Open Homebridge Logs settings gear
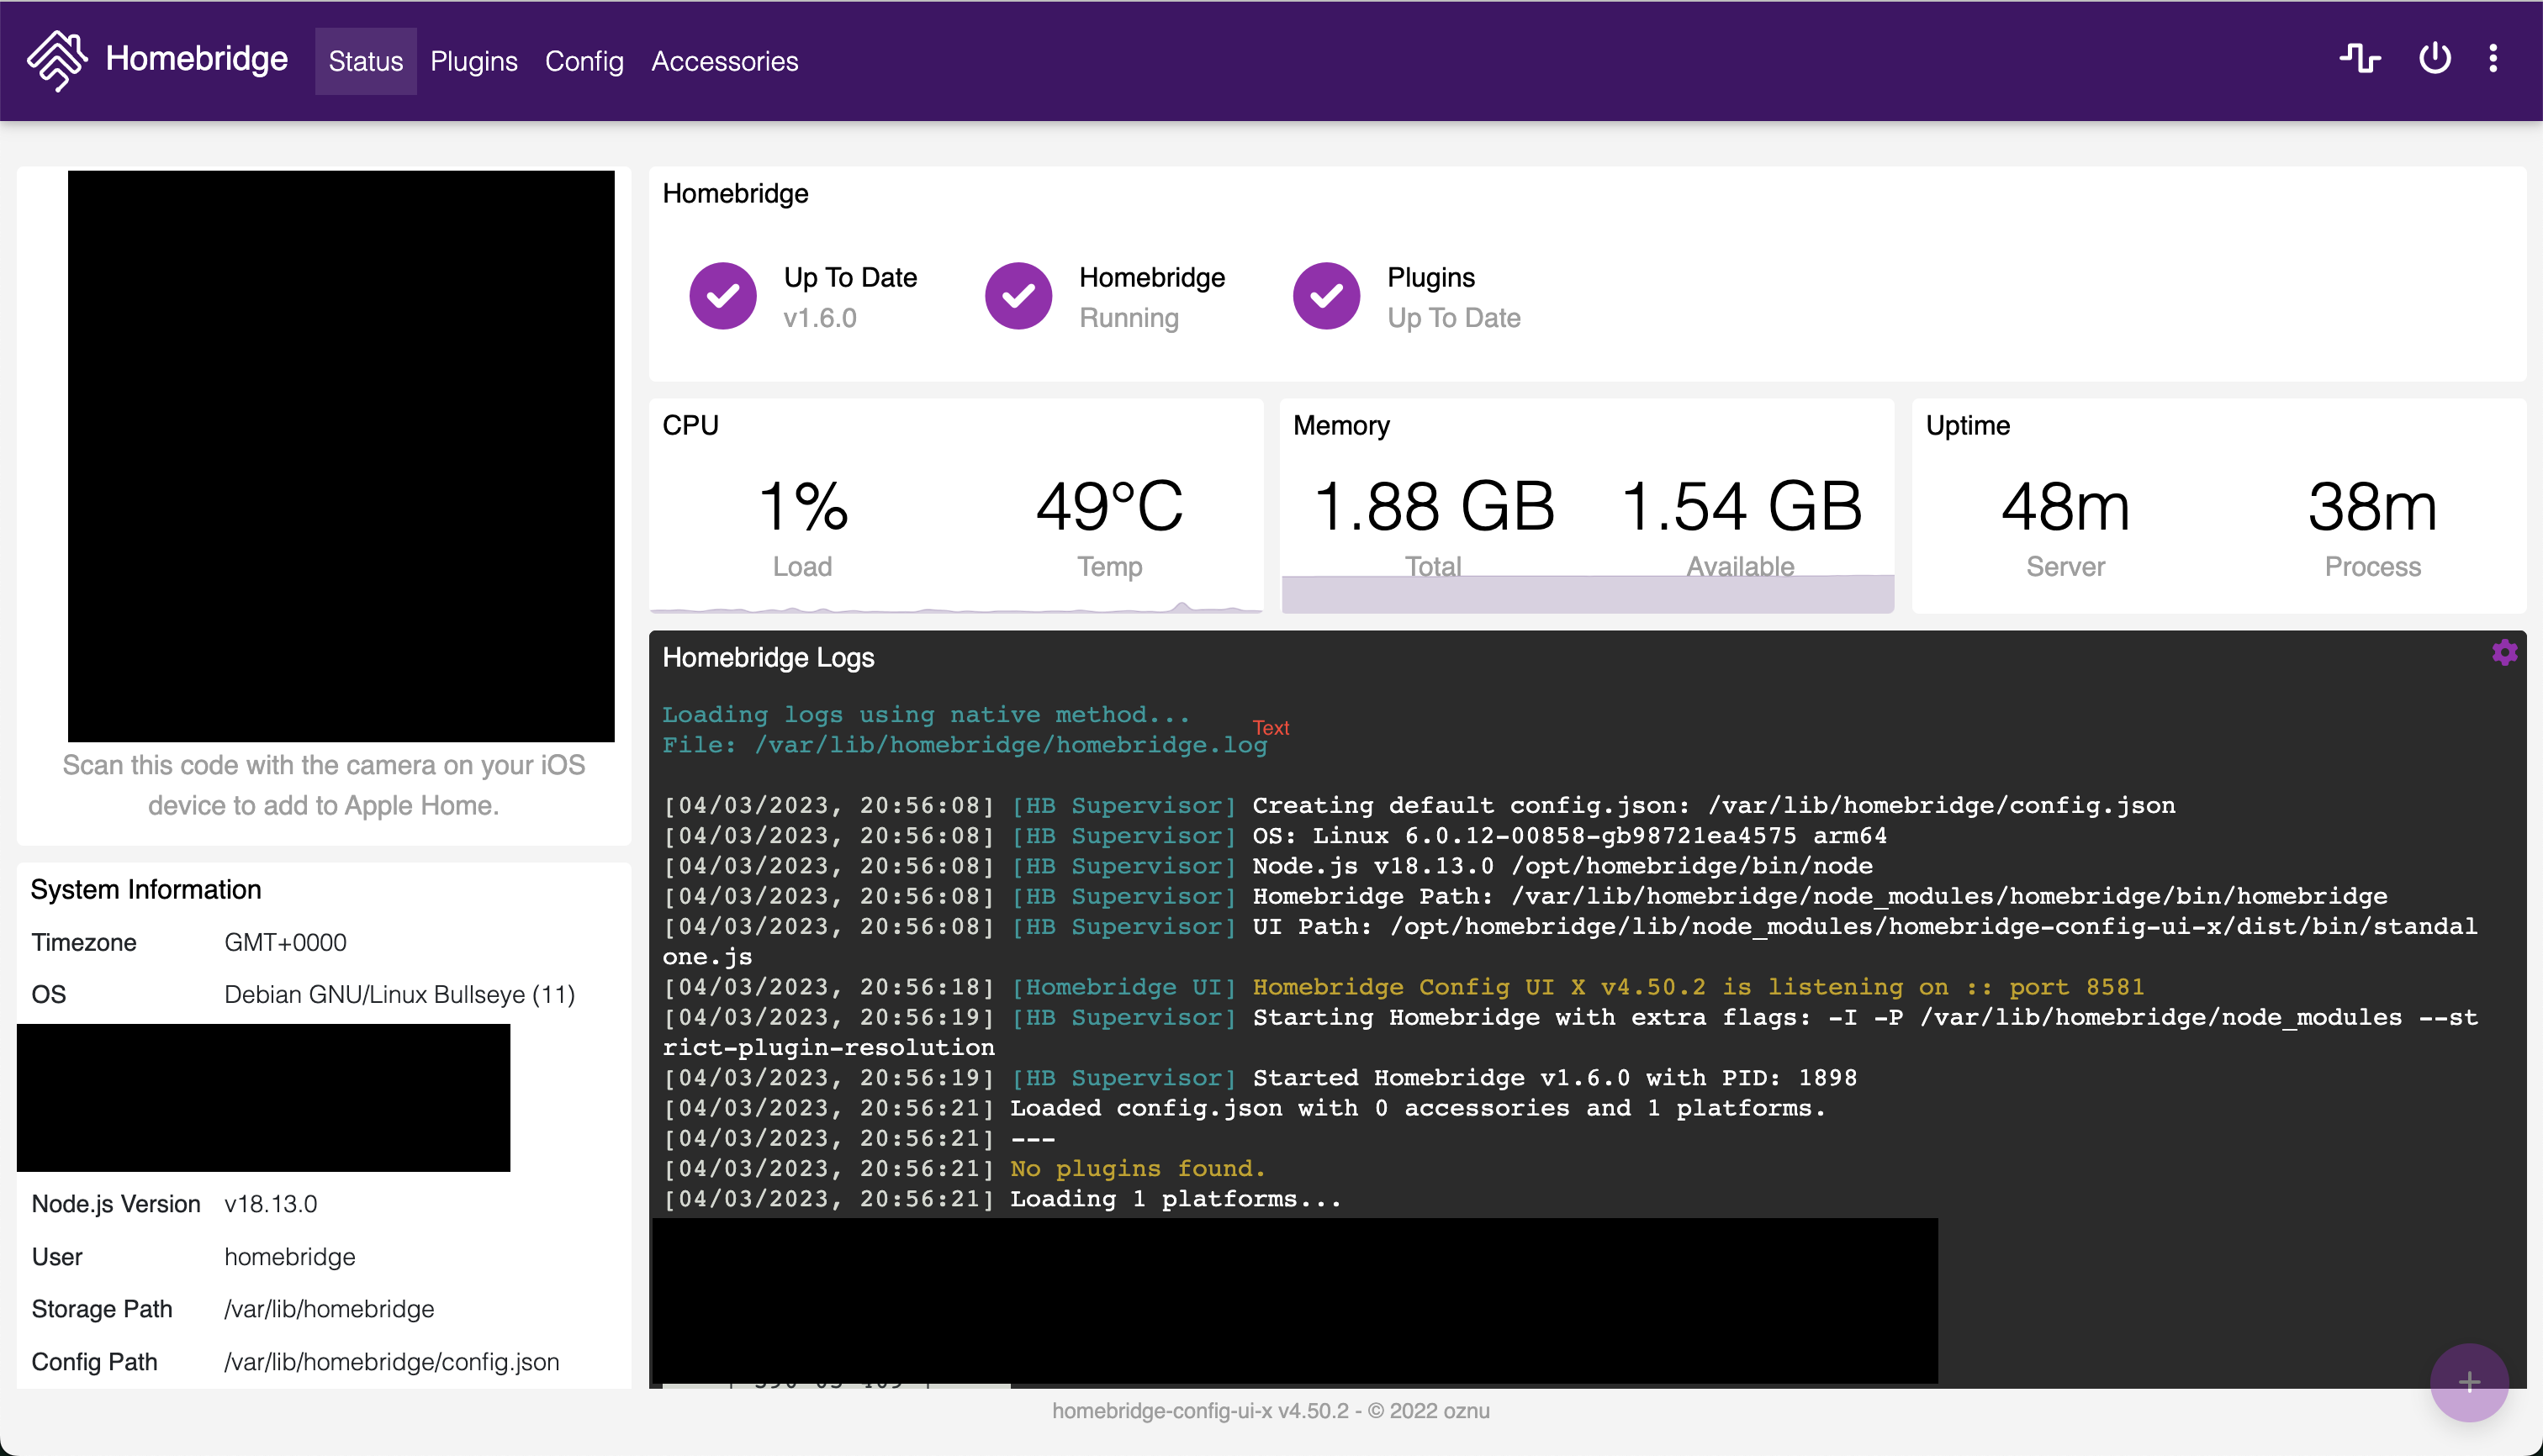The image size is (2543, 1456). (x=2504, y=653)
